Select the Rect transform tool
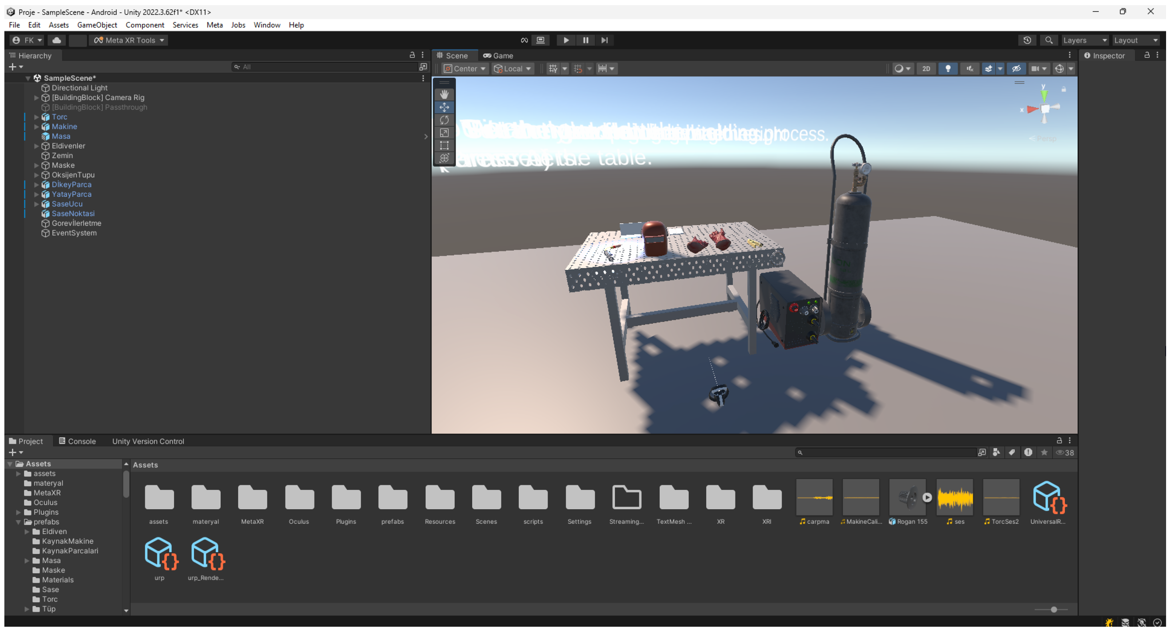Viewport: 1173px width, 634px height. pyautogui.click(x=444, y=145)
